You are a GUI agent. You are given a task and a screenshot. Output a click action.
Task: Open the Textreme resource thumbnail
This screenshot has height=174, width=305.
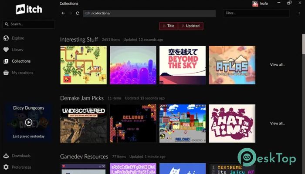[x=232, y=168]
